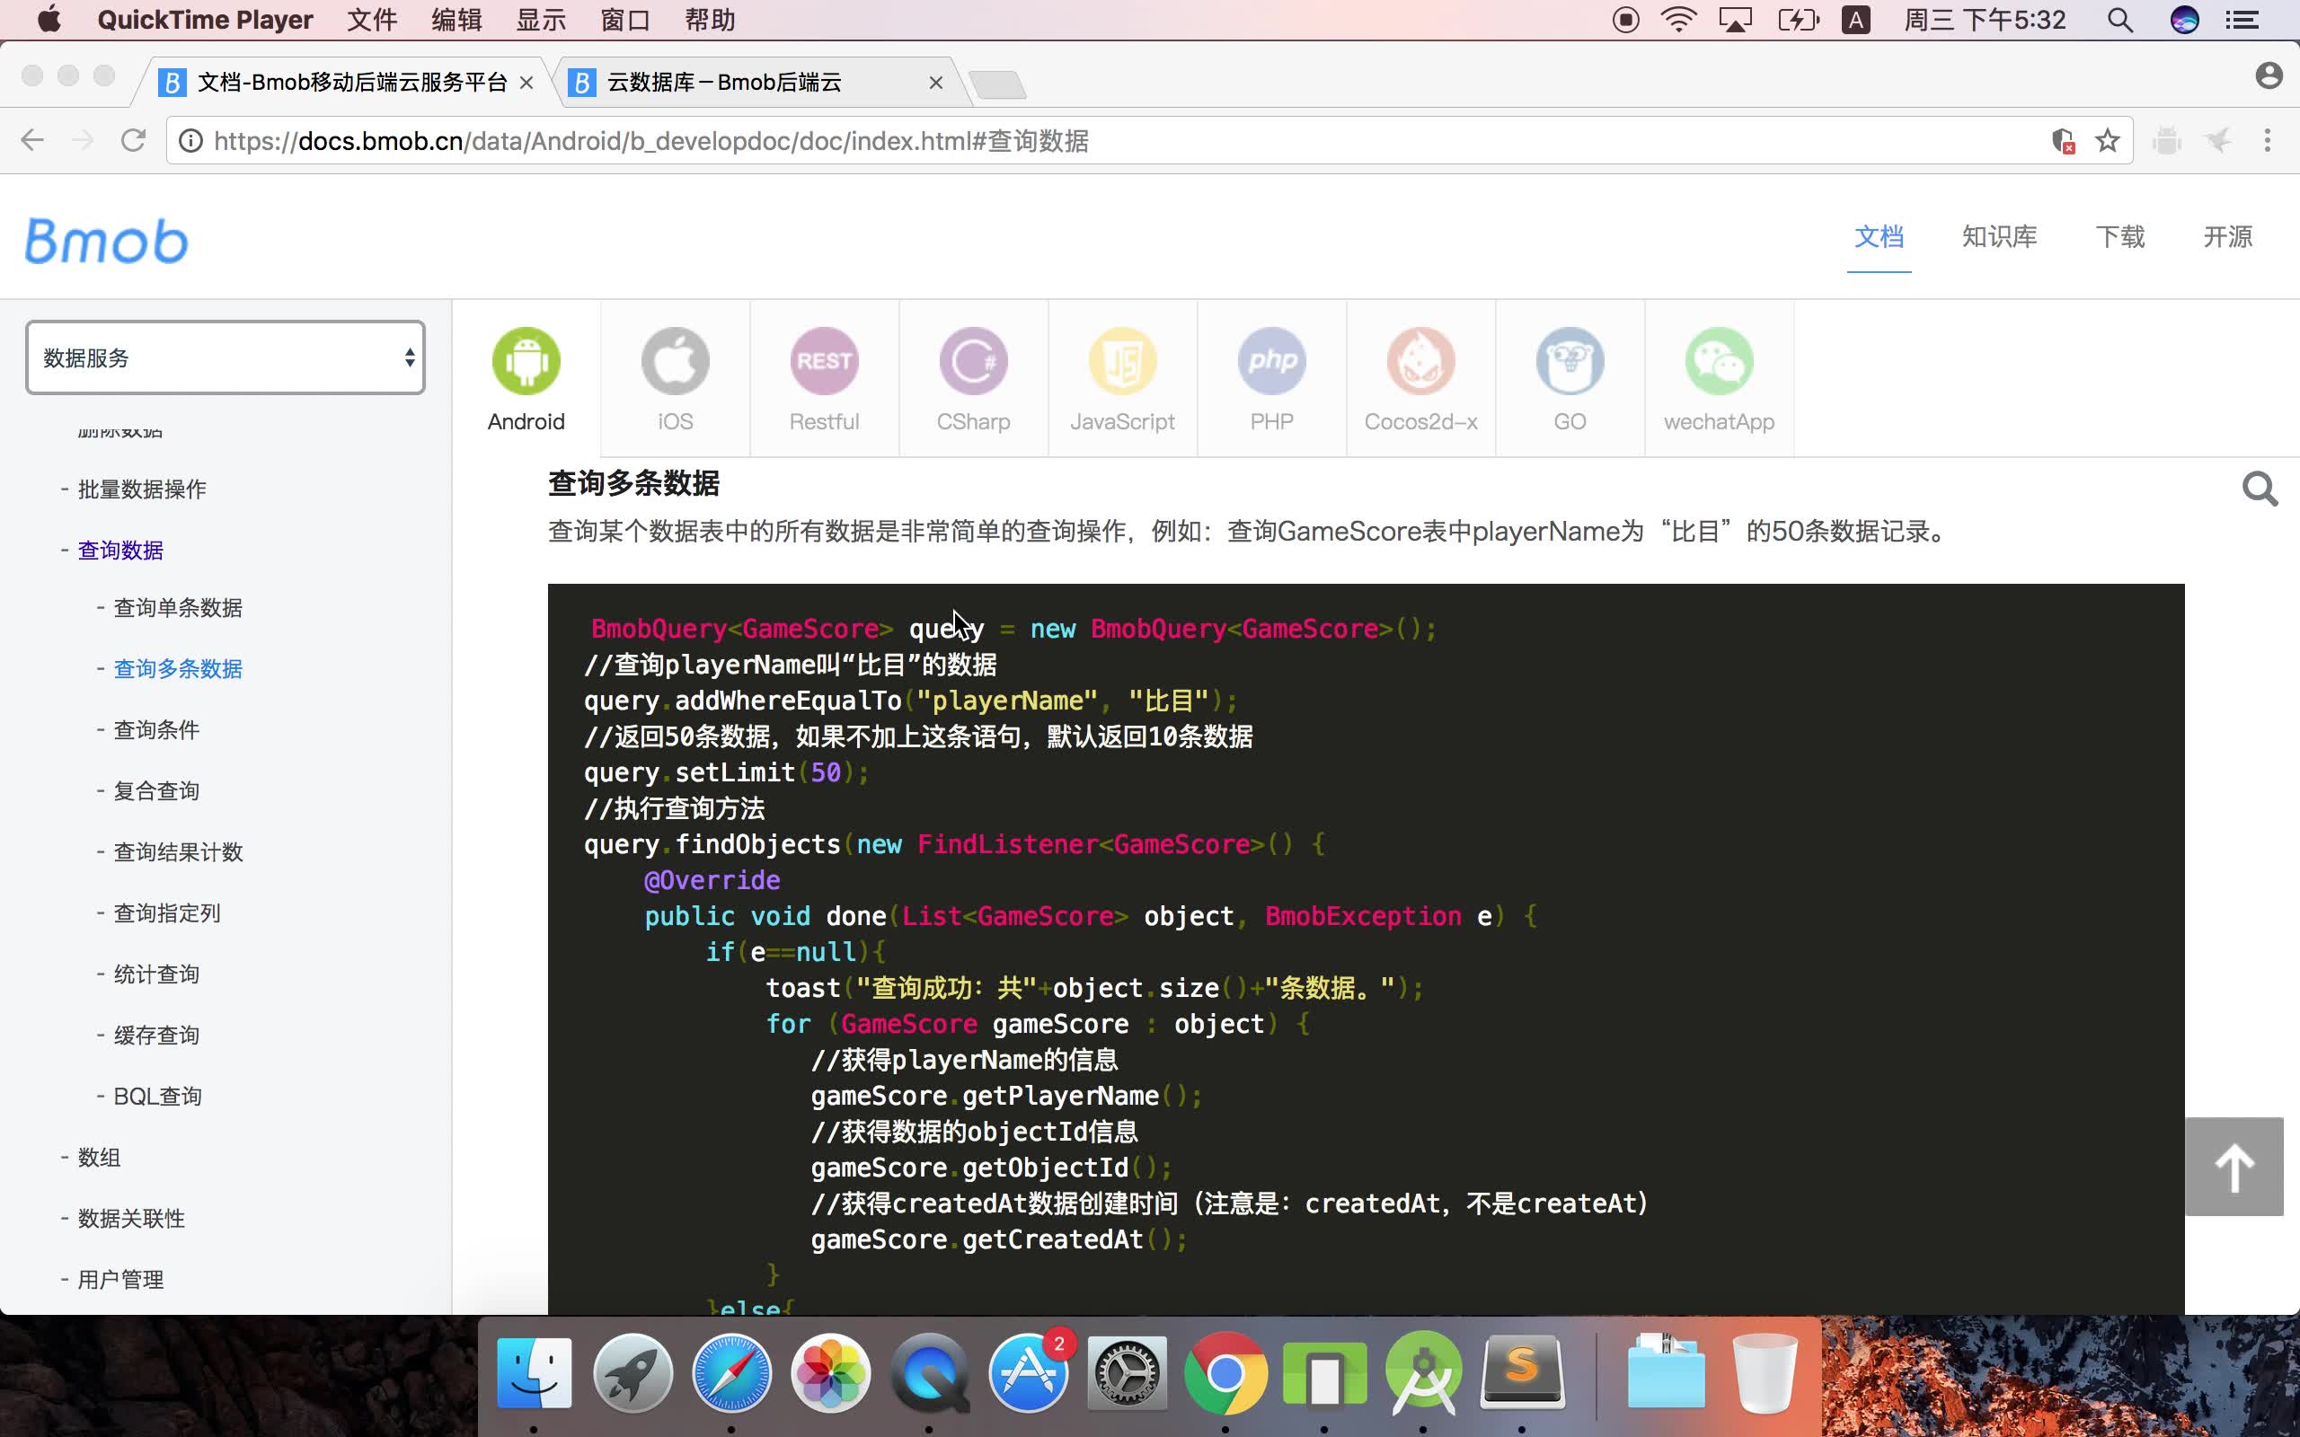
Task: Open Android Studio from the Dock
Action: pyautogui.click(x=1423, y=1373)
